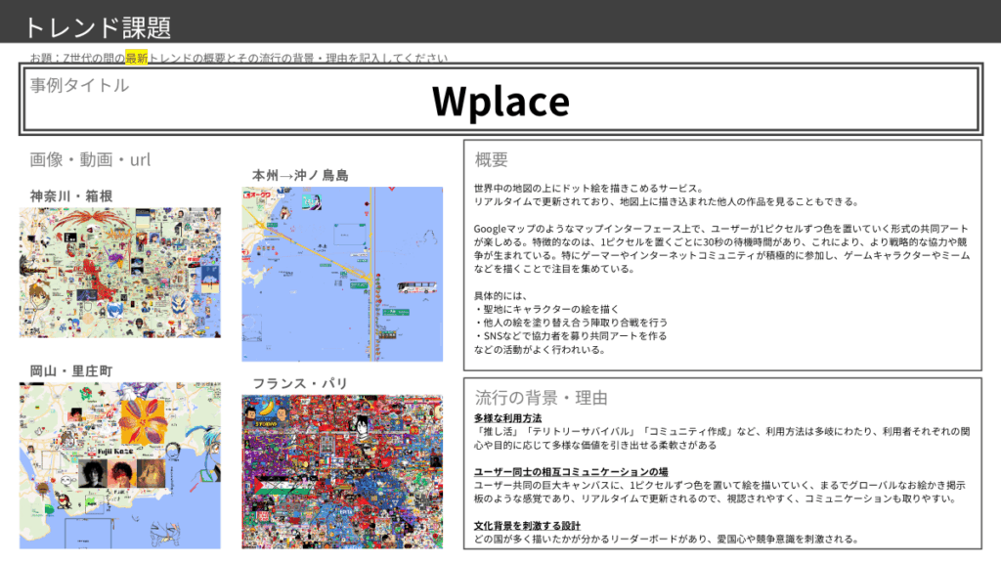
Task: Select the フランス・パリ caption
Action: point(300,382)
